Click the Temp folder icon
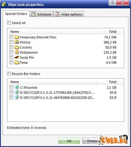Screen dimensions: 131x147 click(17, 62)
